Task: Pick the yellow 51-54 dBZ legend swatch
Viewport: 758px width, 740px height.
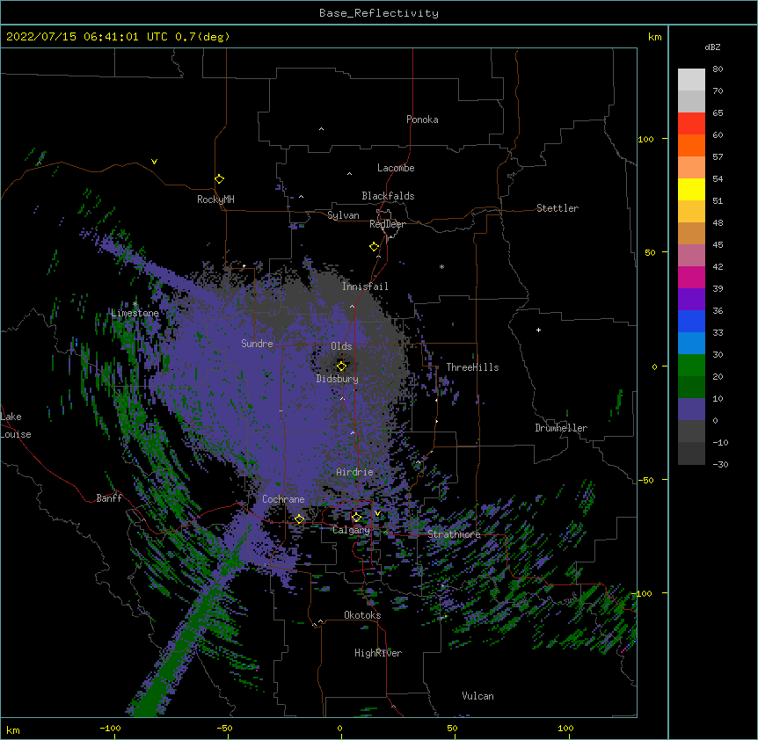Action: (691, 190)
